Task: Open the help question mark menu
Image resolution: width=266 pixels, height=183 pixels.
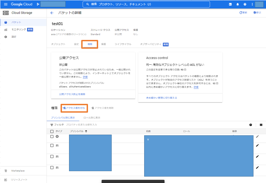Action: click(x=245, y=4)
